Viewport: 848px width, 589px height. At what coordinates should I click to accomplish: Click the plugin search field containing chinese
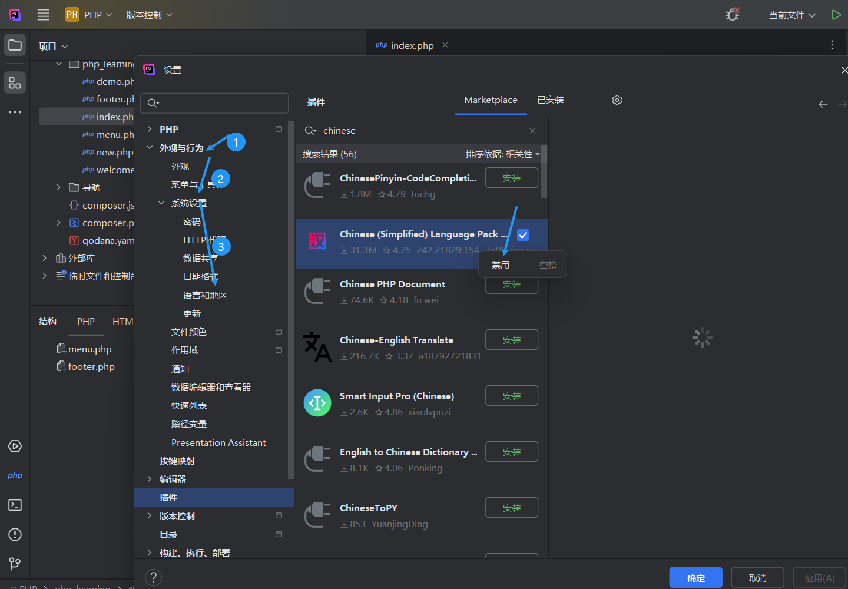[x=421, y=131]
